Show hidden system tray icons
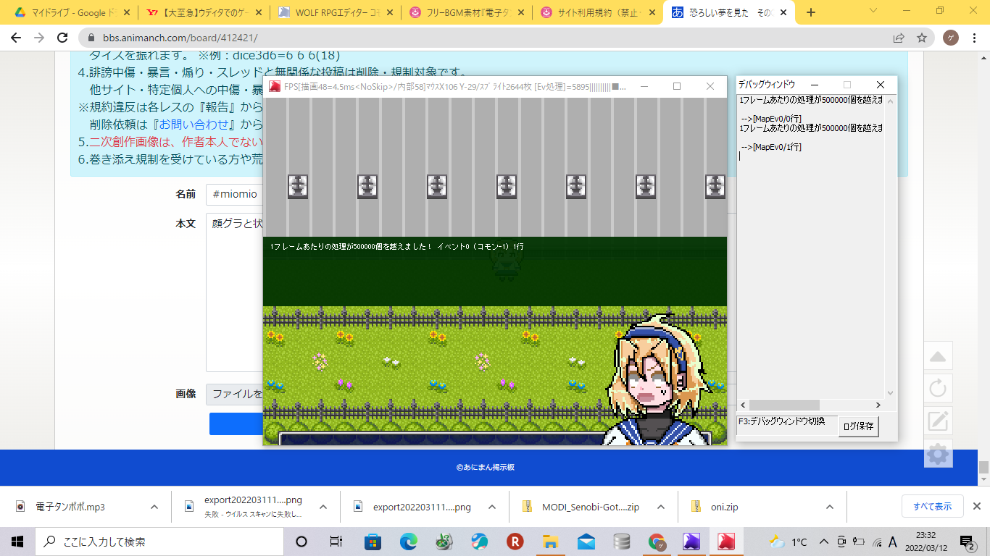Screen dimensions: 990x556 click(823, 542)
